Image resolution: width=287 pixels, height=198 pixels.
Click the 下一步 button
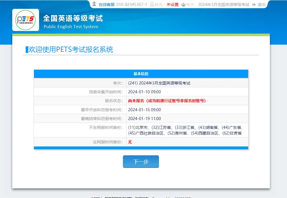(x=141, y=162)
